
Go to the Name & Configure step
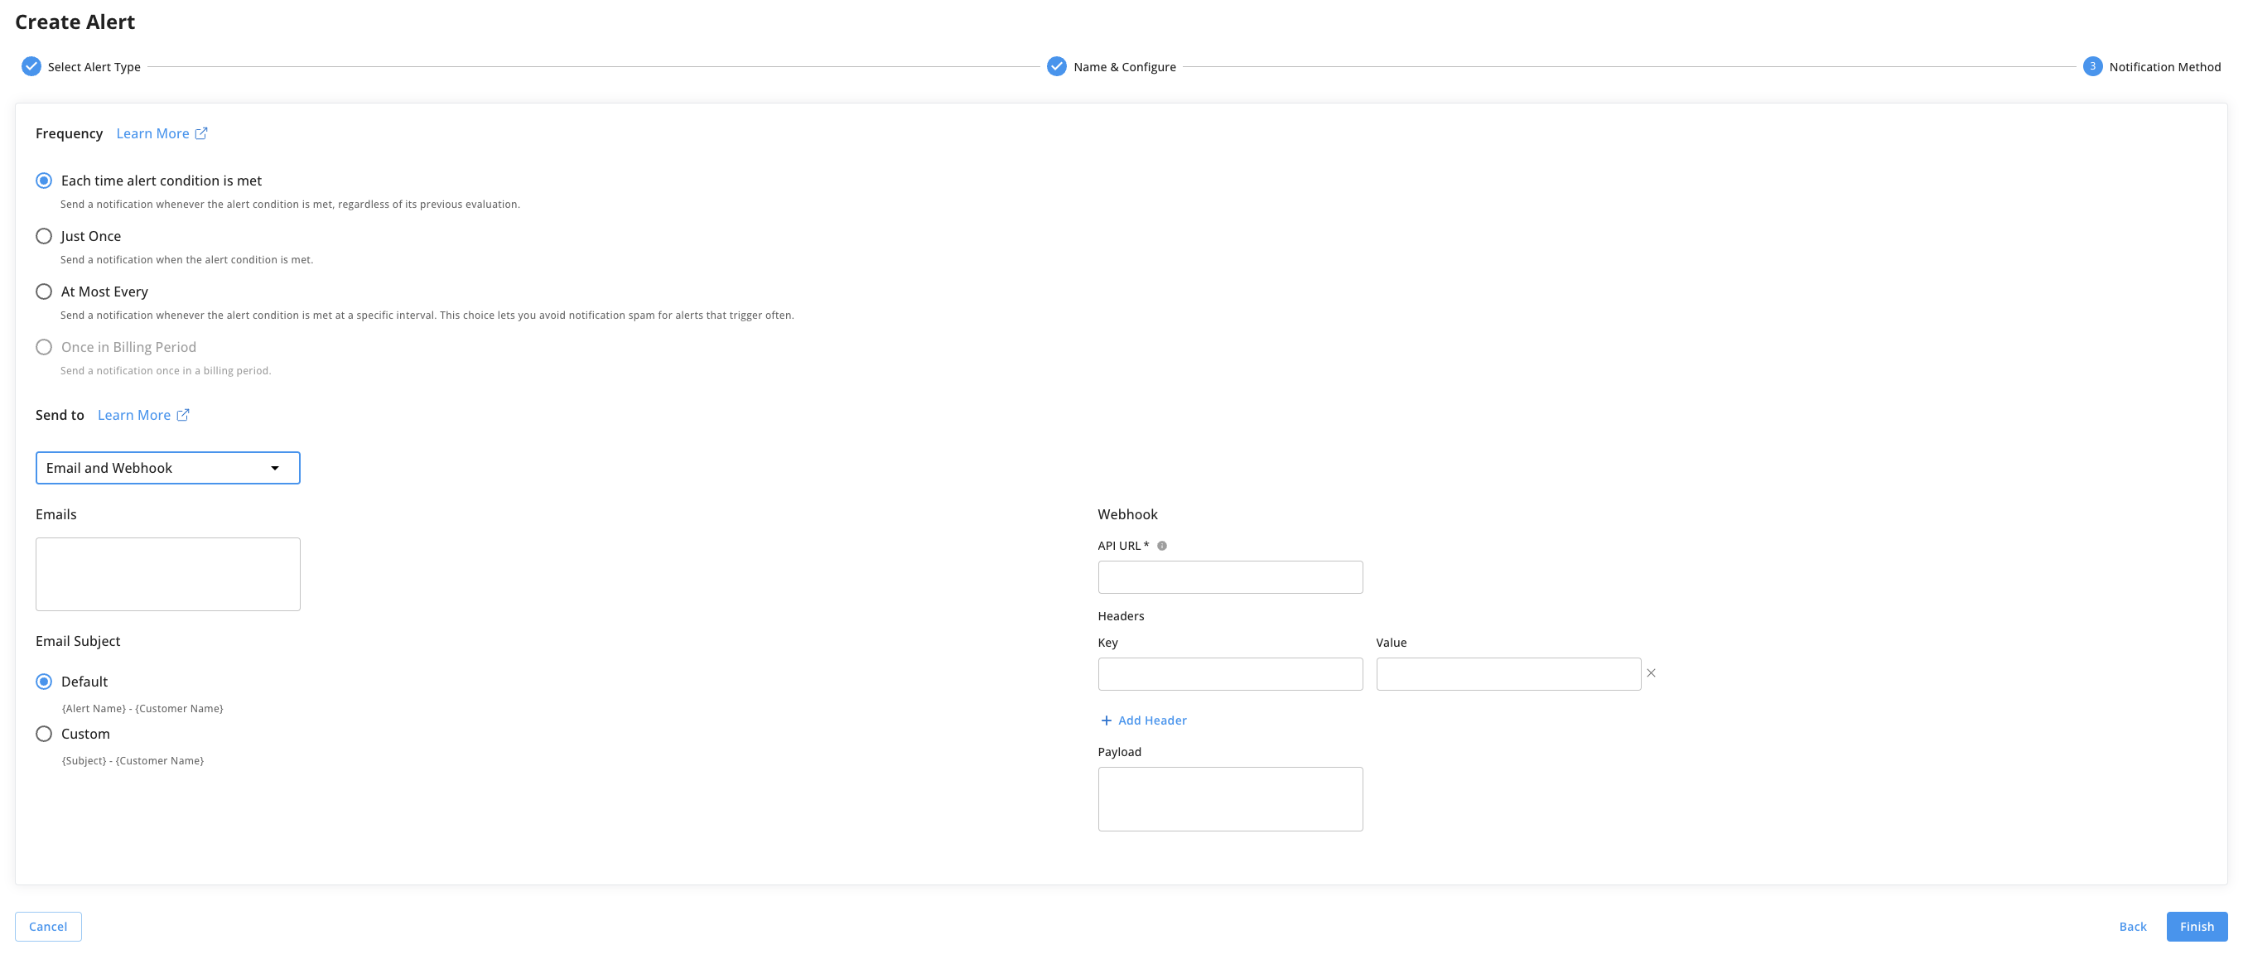click(x=1124, y=67)
